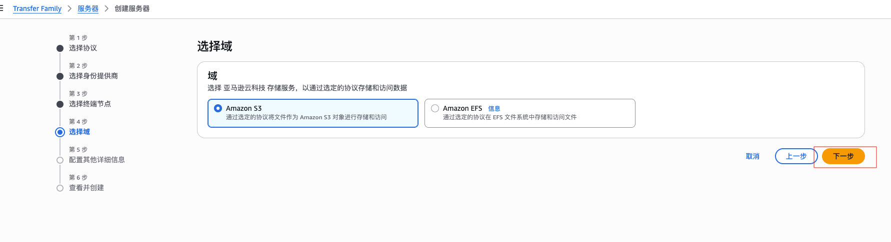This screenshot has width=891, height=242.
Task: Click the 上一步 button
Action: tap(796, 156)
